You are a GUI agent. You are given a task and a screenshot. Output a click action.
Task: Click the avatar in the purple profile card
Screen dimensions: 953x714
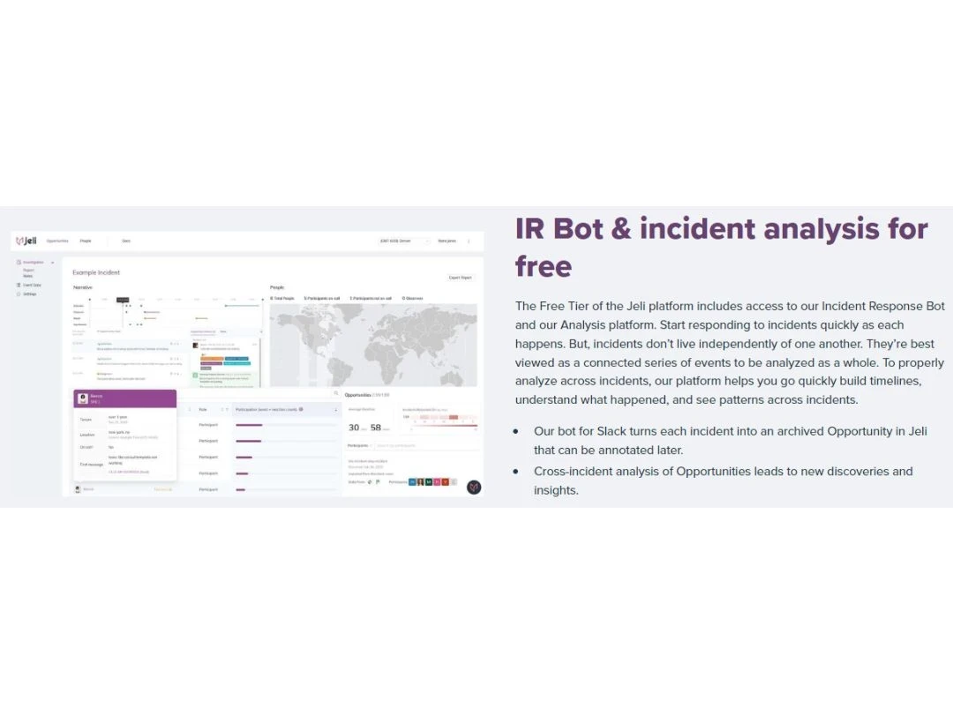[x=83, y=398]
